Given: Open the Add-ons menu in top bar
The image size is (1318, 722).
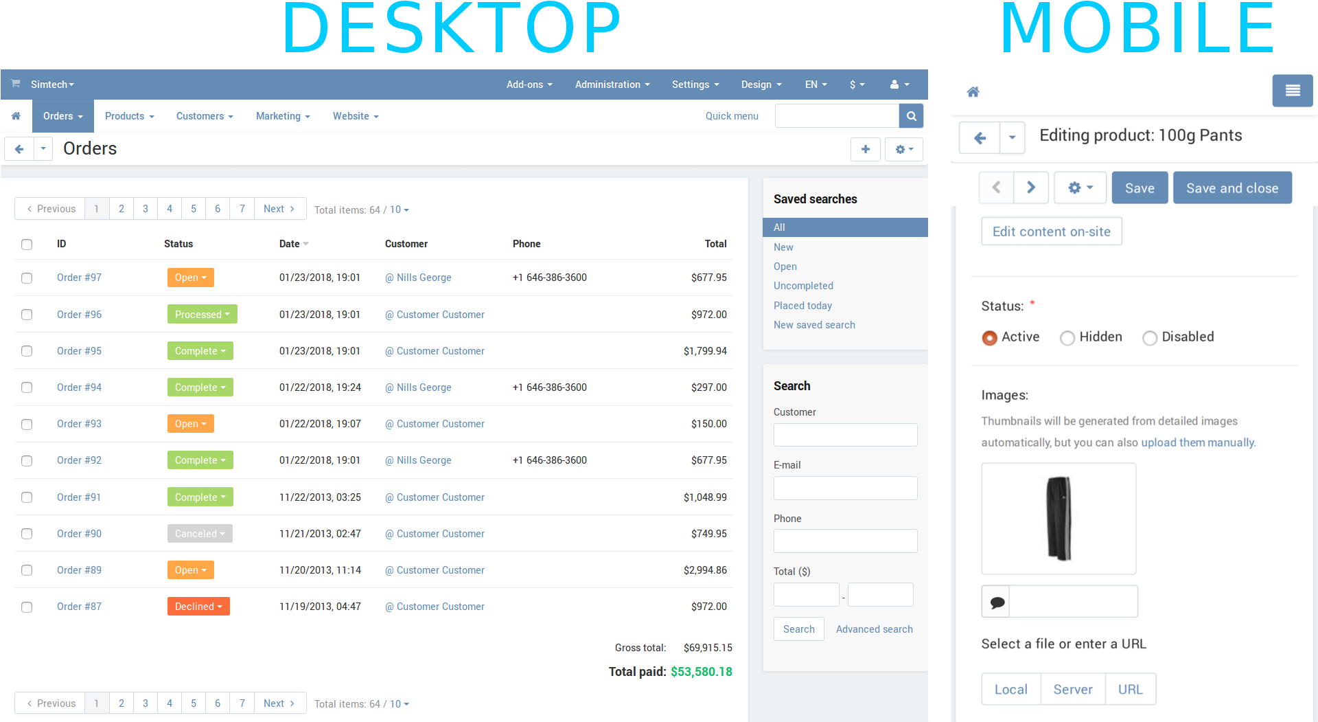Looking at the screenshot, I should coord(529,84).
